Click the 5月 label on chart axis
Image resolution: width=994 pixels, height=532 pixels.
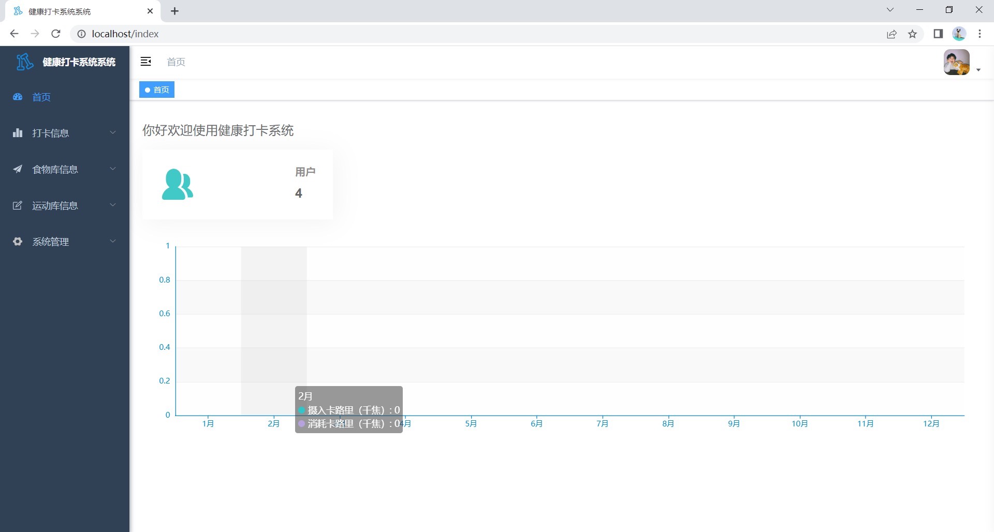471,424
